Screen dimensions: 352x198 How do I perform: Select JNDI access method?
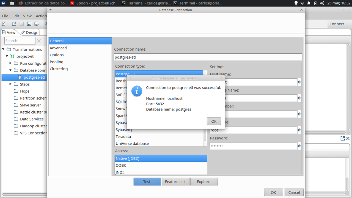(161, 172)
